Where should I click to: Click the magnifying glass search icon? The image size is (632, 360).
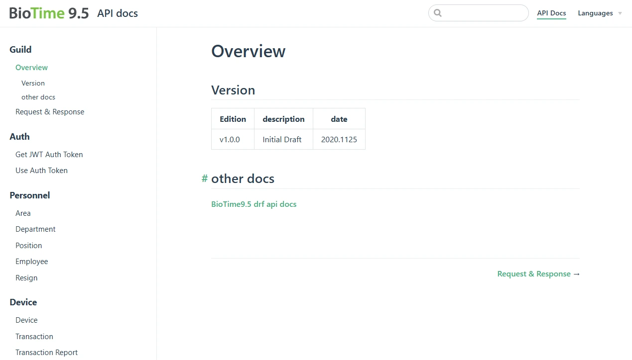point(438,13)
